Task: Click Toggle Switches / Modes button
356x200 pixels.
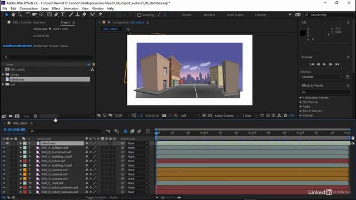Action: (102, 198)
